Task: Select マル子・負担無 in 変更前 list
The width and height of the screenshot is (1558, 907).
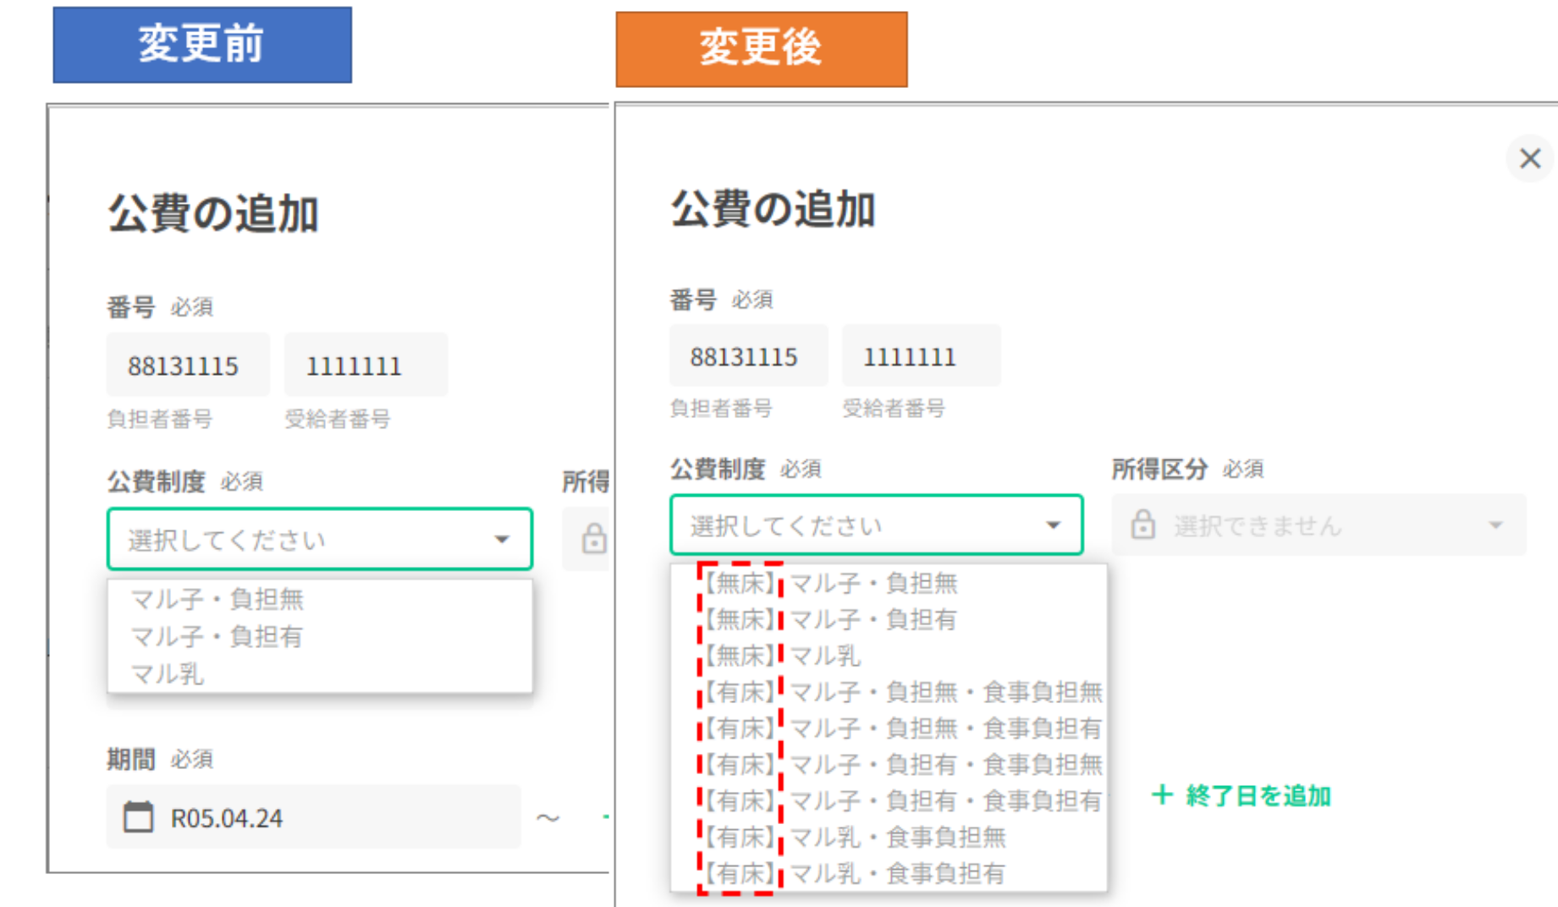Action: (x=320, y=599)
